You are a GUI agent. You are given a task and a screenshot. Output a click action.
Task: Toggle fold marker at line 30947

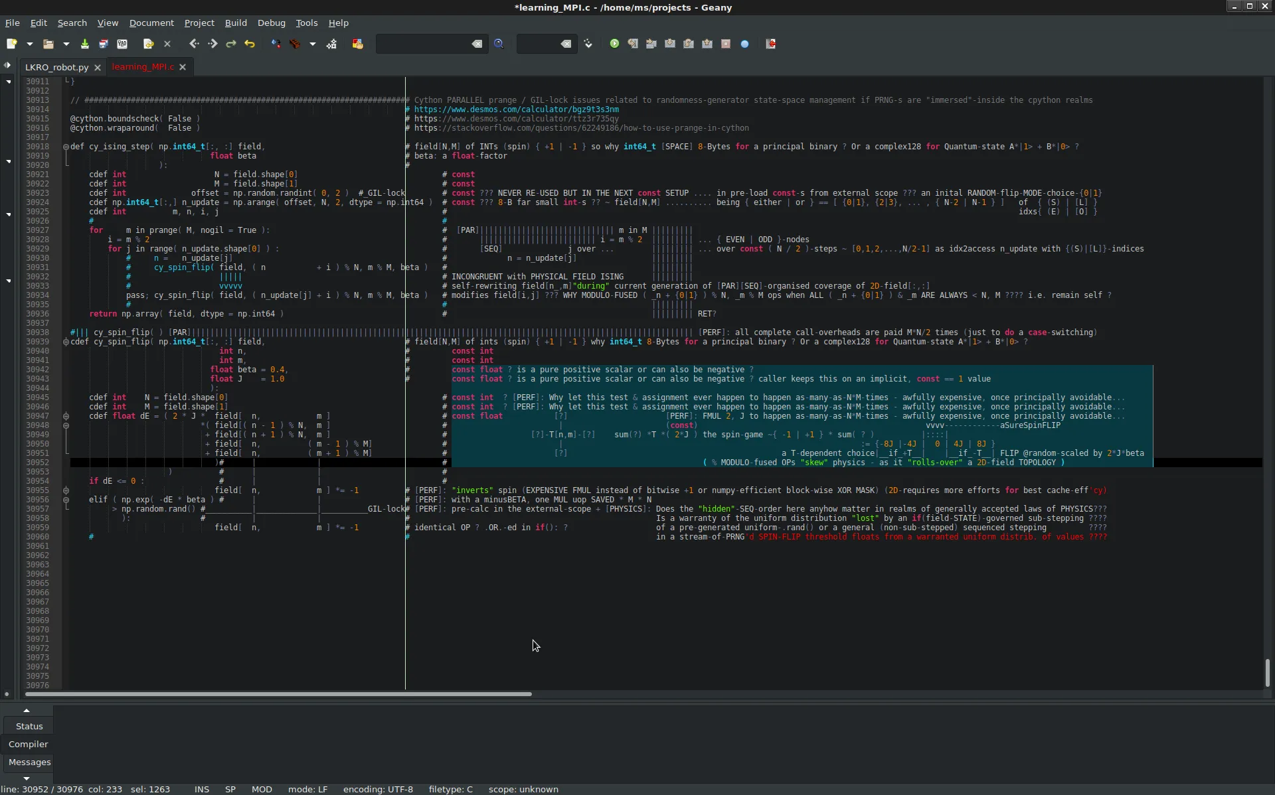click(x=66, y=416)
